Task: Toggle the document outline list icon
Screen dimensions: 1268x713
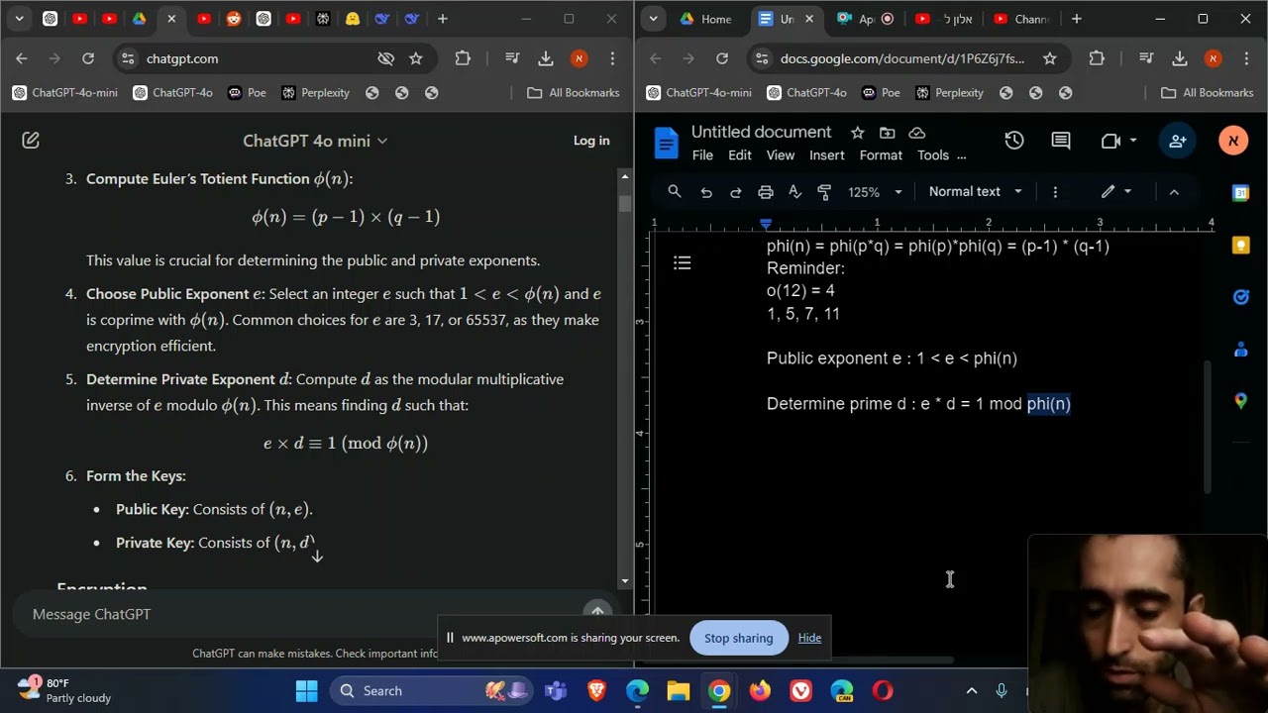Action: pyautogui.click(x=683, y=263)
